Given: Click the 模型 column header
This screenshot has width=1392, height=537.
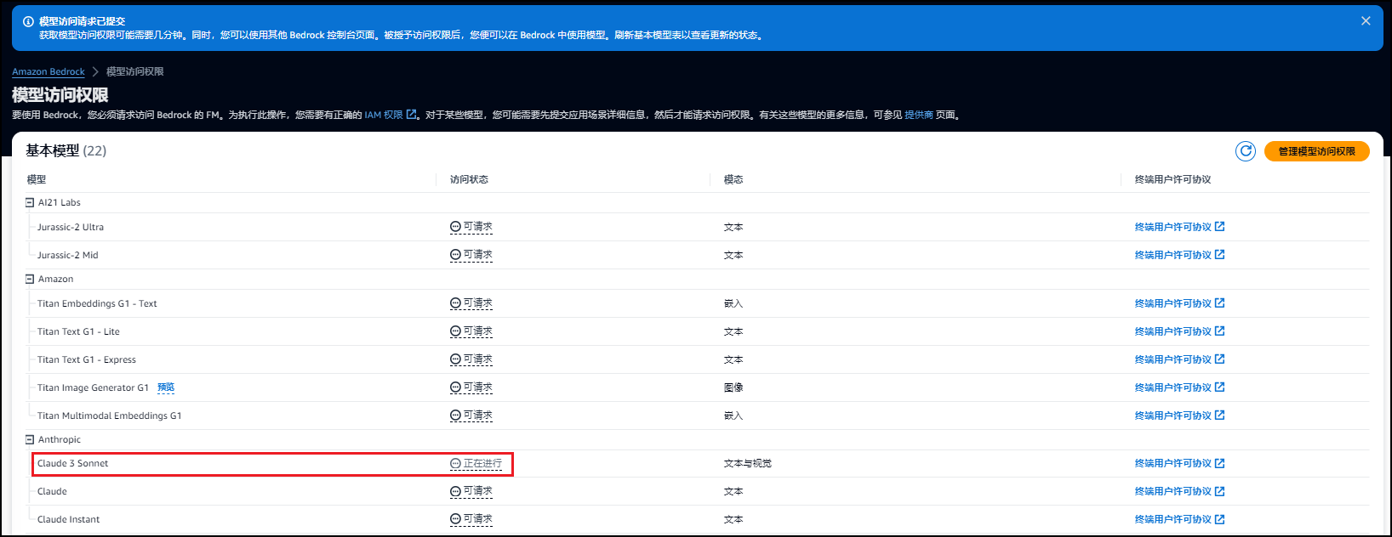Looking at the screenshot, I should (x=37, y=179).
